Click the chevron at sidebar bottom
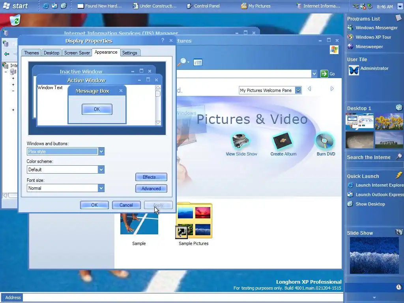 pyautogui.click(x=374, y=297)
